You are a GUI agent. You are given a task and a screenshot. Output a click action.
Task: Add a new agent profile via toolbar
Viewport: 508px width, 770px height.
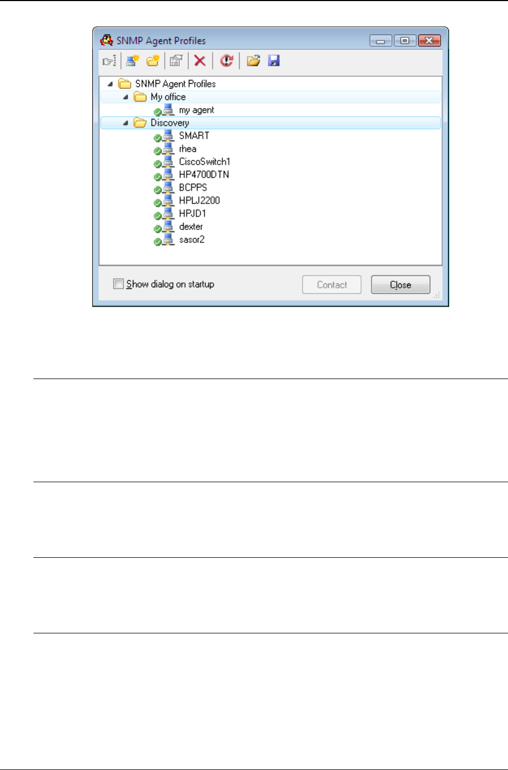click(132, 60)
